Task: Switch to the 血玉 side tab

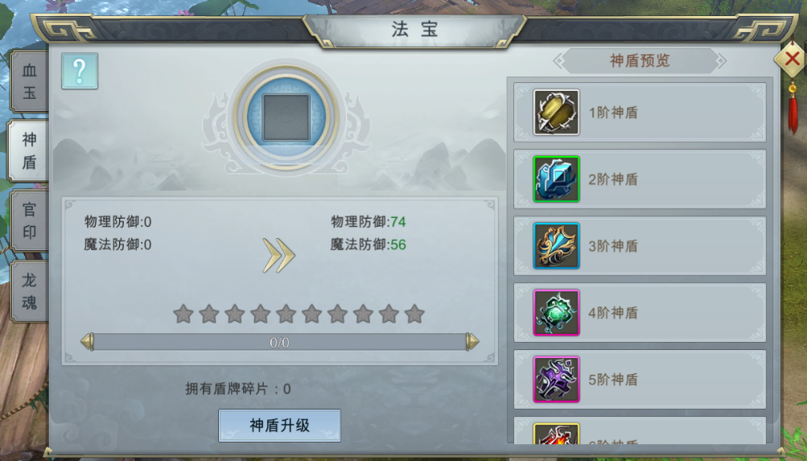Action: tap(29, 81)
